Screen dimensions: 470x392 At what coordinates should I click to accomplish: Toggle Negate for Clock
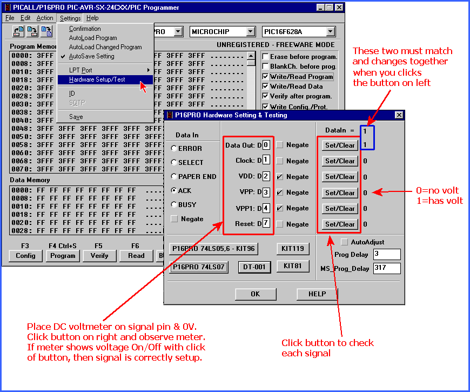tap(279, 161)
